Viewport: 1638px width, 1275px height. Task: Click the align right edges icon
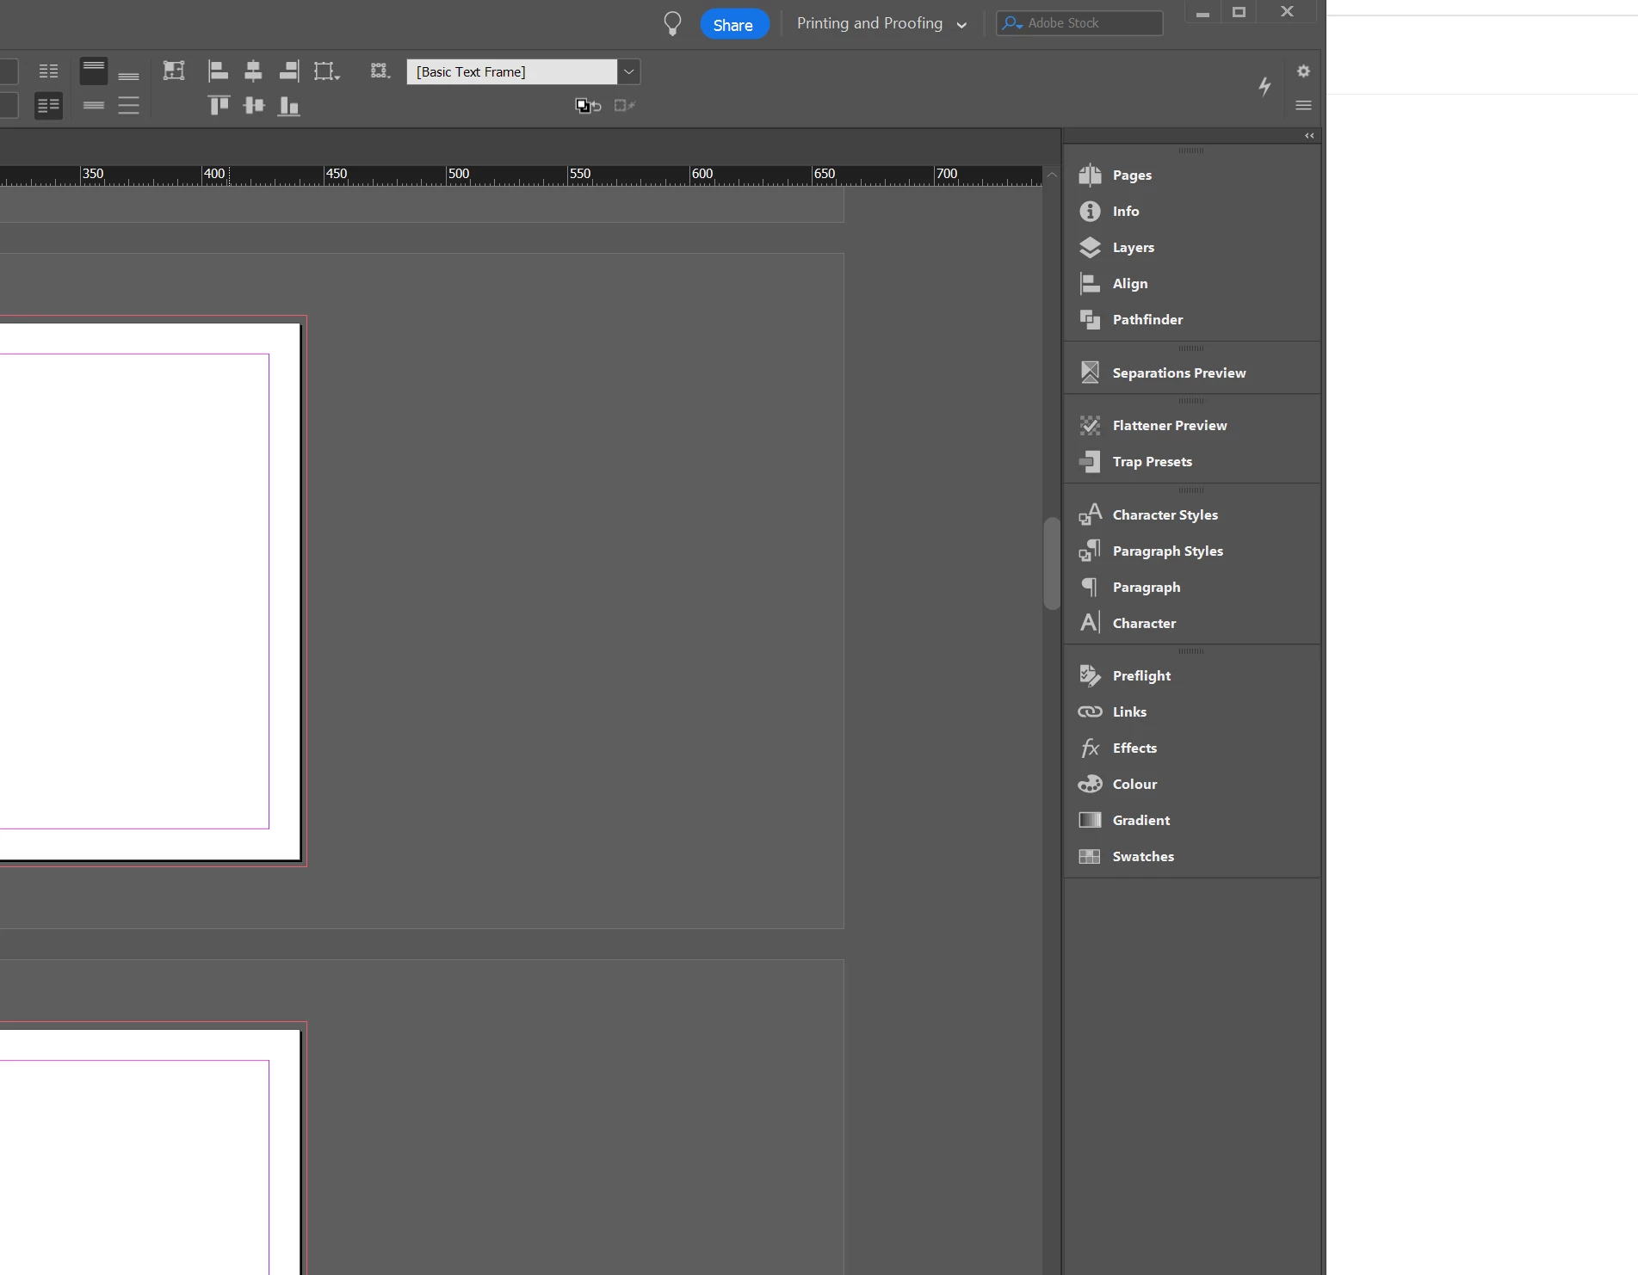click(x=289, y=71)
